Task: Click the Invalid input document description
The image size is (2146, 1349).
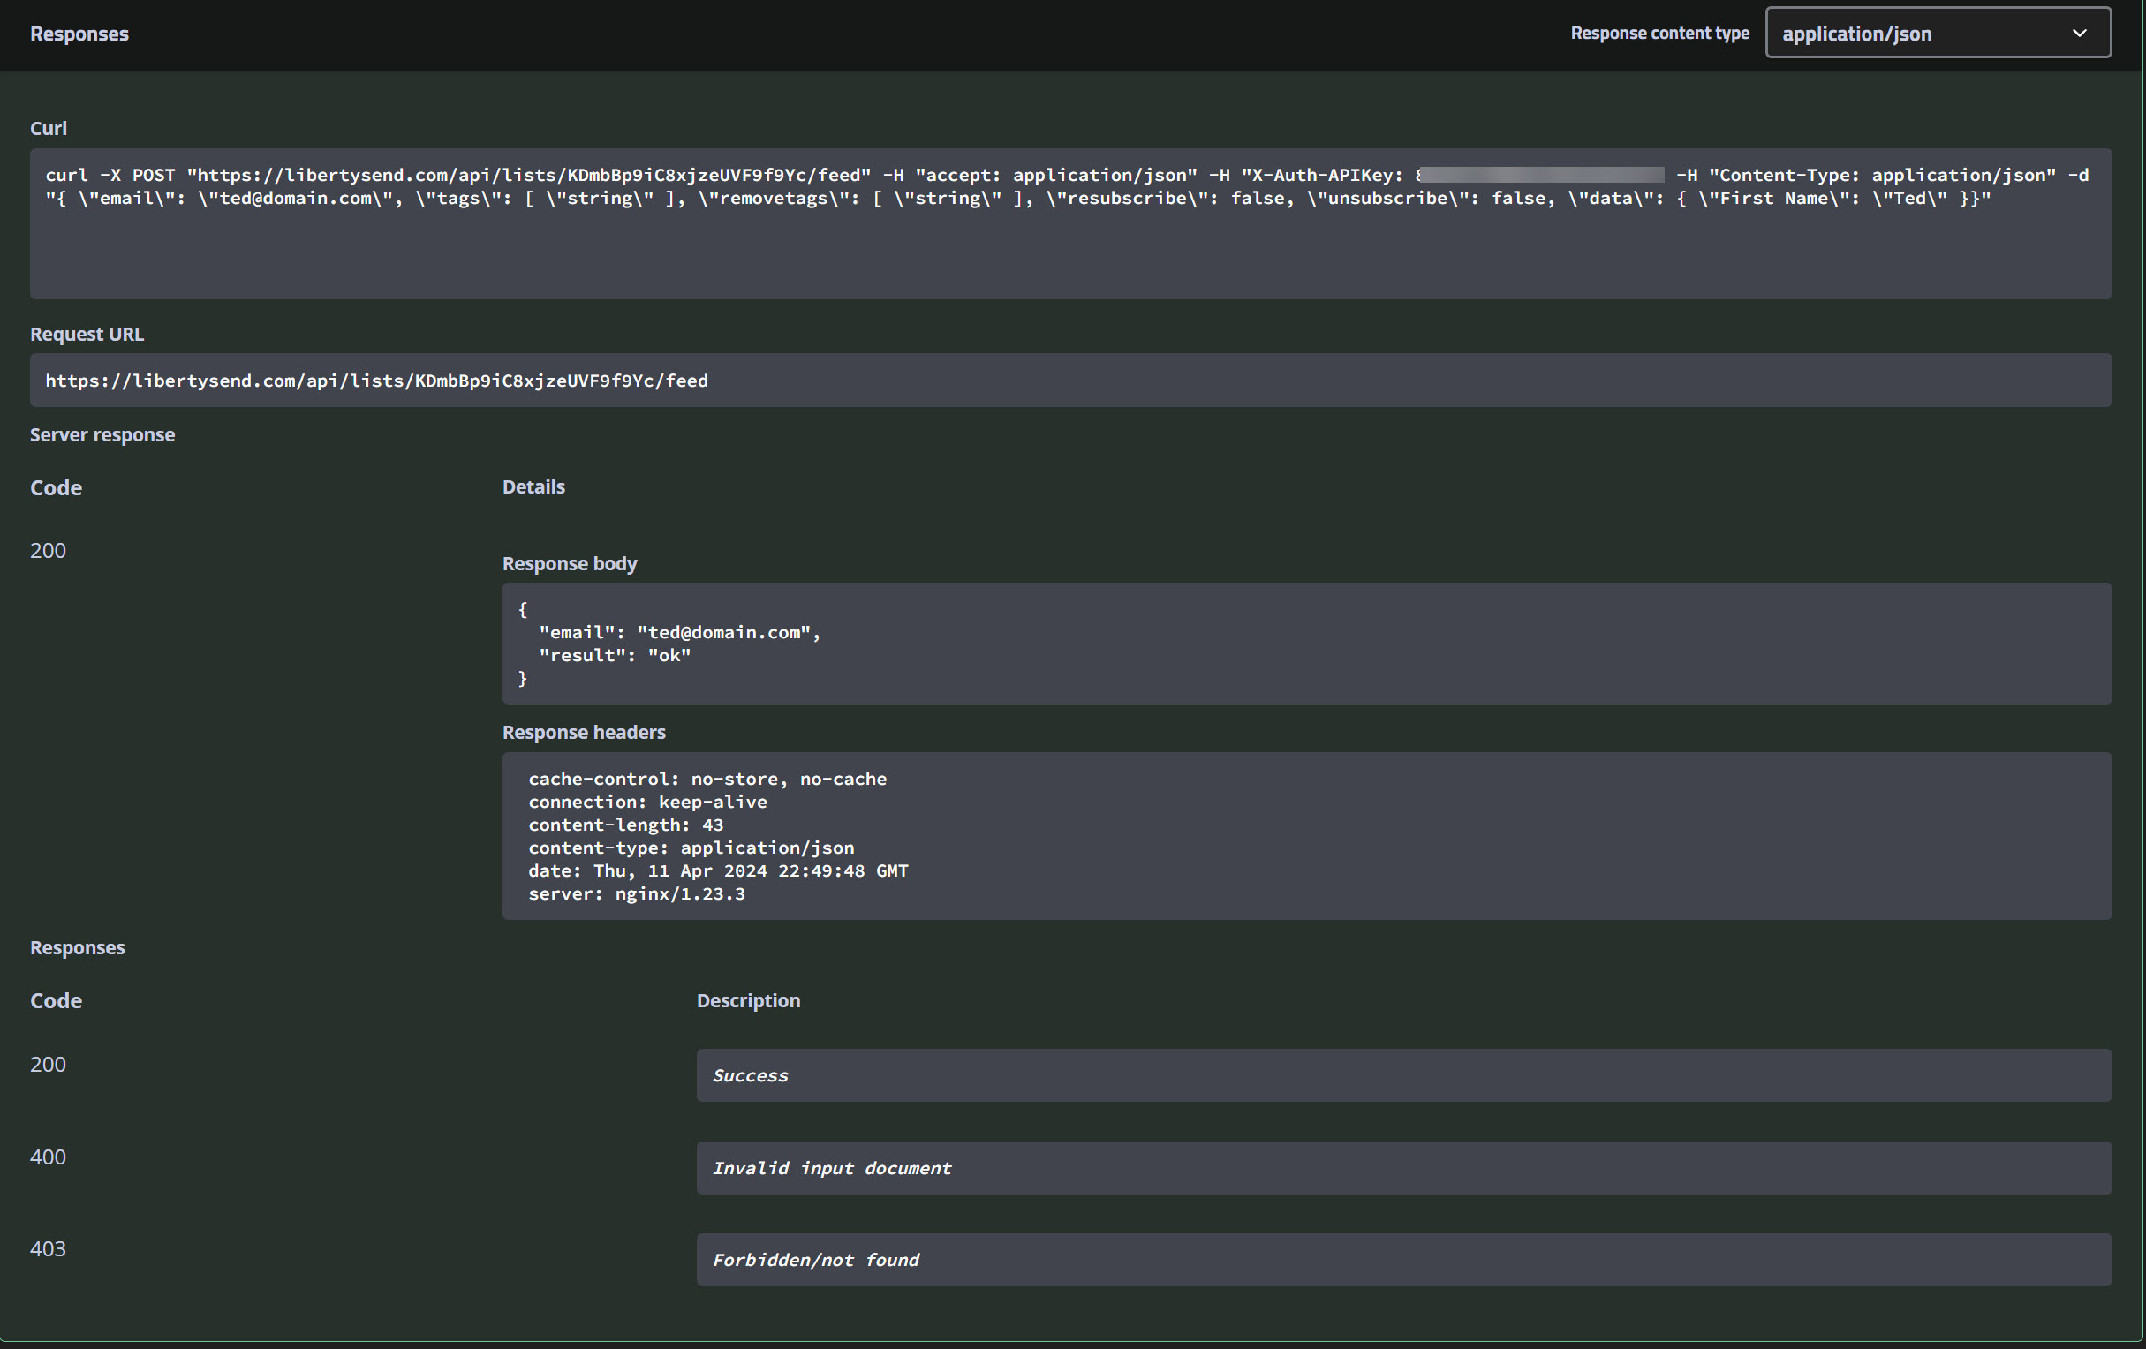Action: 1403,1168
